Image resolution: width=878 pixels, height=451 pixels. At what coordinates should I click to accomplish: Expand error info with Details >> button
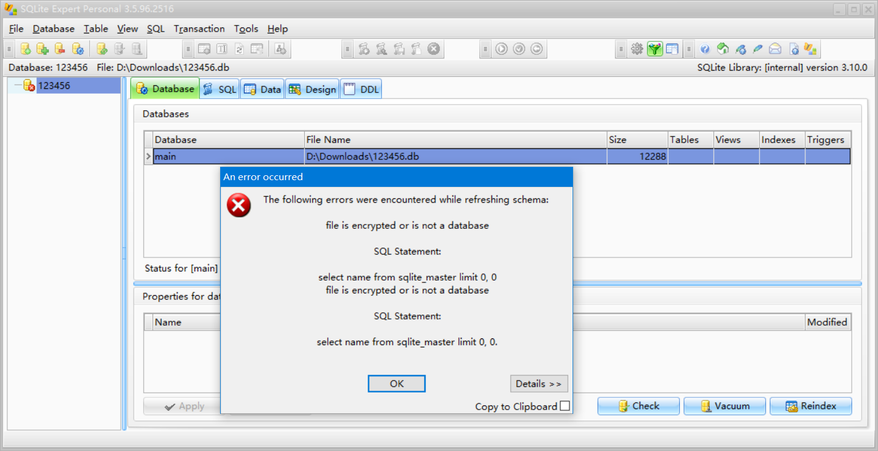[539, 383]
